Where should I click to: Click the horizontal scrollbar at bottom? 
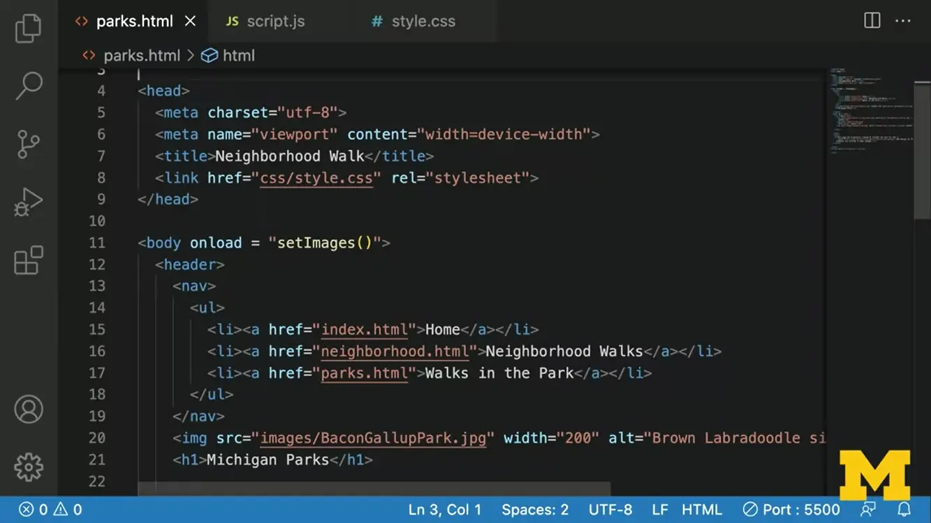click(374, 489)
